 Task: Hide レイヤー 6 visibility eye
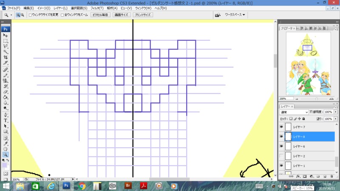click(x=281, y=146)
